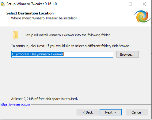Click the yellow folder icon
152x120 pixels.
click(x=16, y=35)
